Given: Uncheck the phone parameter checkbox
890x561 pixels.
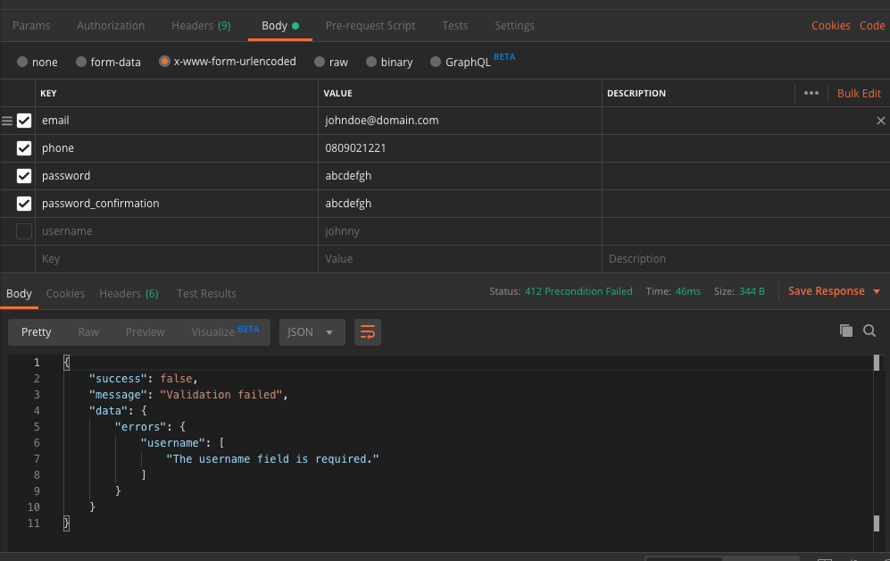Looking at the screenshot, I should [x=24, y=148].
